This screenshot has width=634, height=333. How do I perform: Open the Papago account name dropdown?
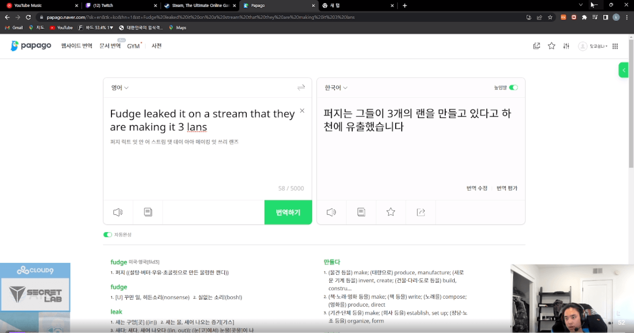coord(599,46)
